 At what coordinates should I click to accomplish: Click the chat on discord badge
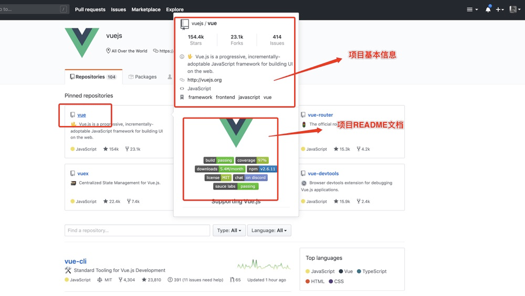250,178
